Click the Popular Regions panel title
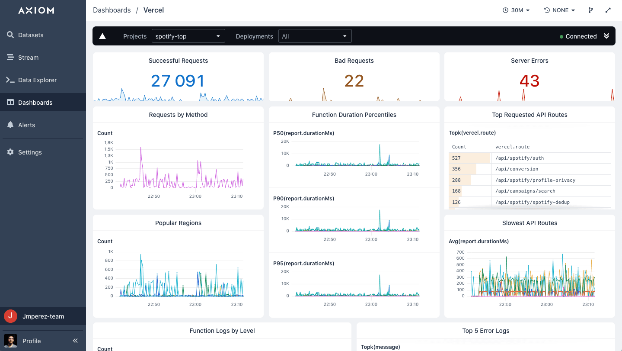622x351 pixels. click(x=178, y=223)
